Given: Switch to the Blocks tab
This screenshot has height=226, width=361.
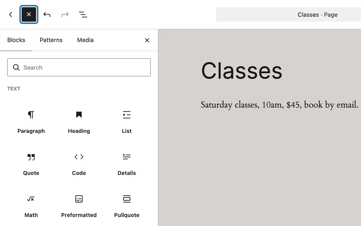Looking at the screenshot, I should (16, 40).
